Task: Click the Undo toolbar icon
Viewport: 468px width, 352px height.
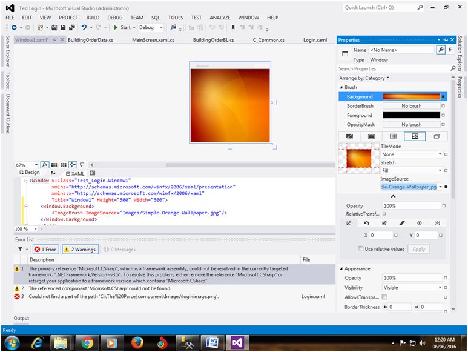Action: [84, 27]
